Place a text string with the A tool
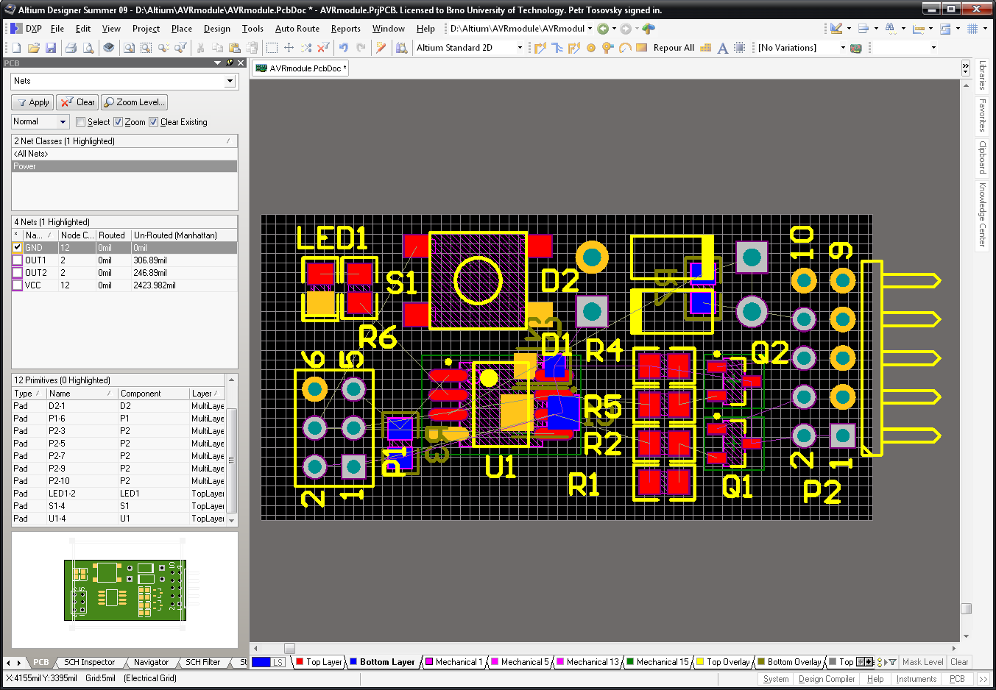996x690 pixels. pos(723,48)
